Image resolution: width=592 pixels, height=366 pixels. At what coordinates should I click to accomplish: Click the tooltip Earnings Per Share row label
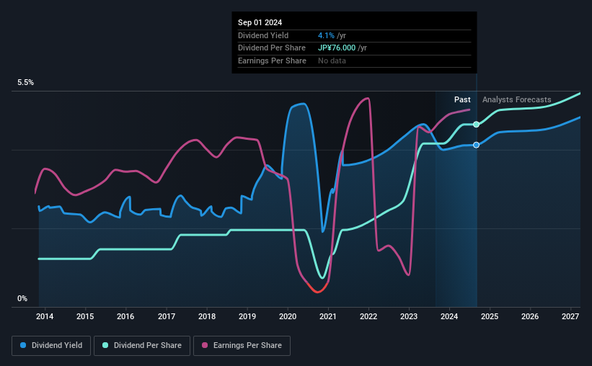(272, 61)
